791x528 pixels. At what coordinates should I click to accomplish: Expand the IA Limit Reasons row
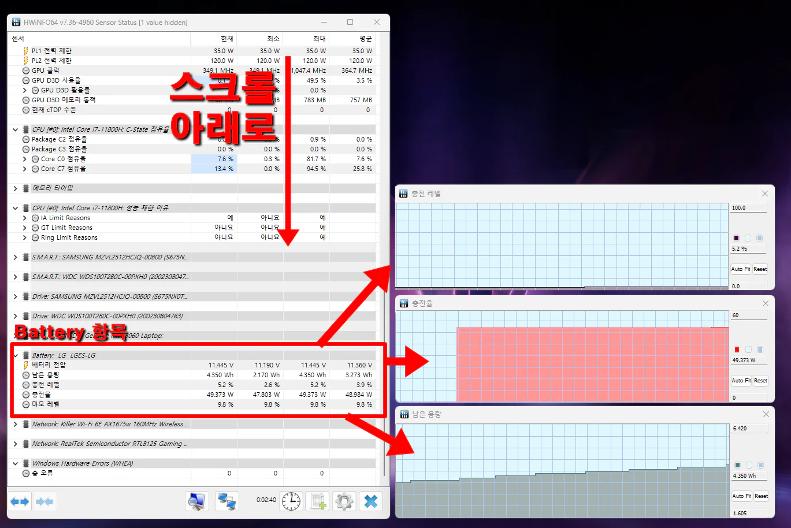24,218
